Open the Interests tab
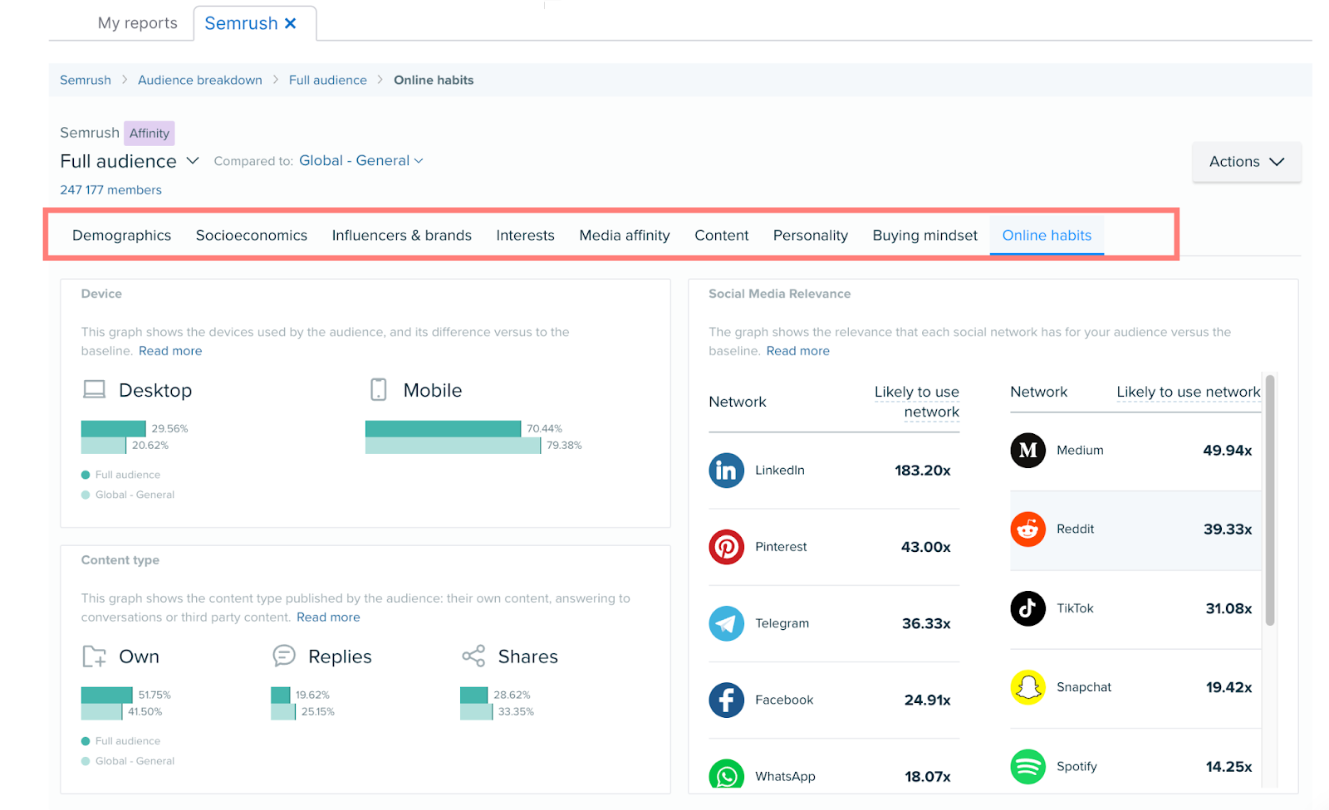This screenshot has height=810, width=1329. (526, 236)
